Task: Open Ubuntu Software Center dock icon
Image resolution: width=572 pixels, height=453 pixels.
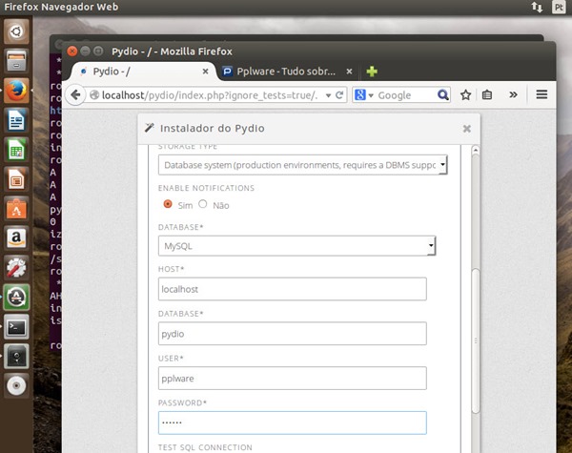Action: 16,209
